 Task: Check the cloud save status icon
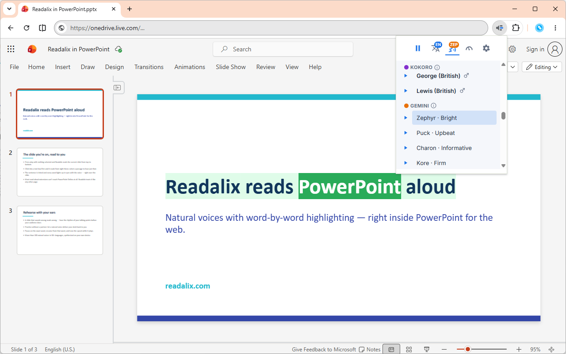click(x=119, y=49)
